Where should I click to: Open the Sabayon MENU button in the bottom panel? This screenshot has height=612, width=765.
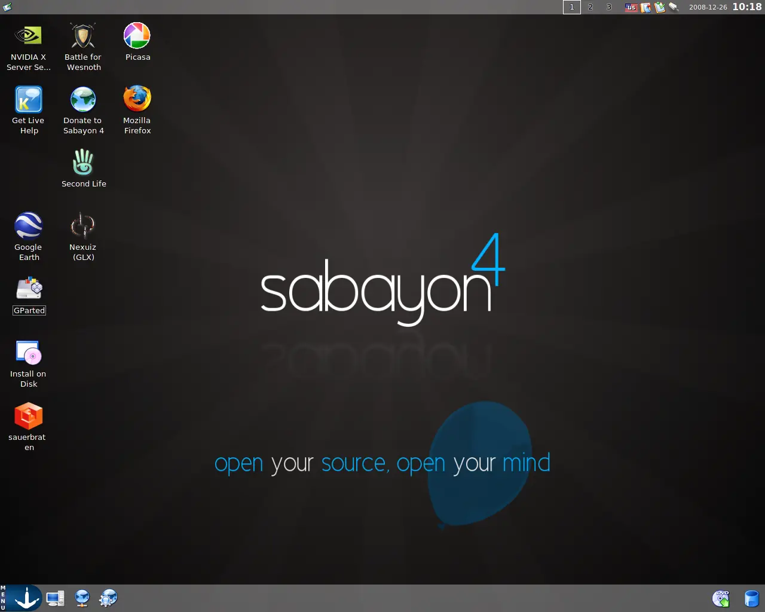tap(21, 598)
